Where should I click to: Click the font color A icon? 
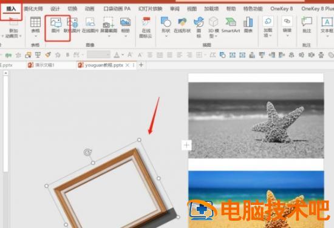117,55
